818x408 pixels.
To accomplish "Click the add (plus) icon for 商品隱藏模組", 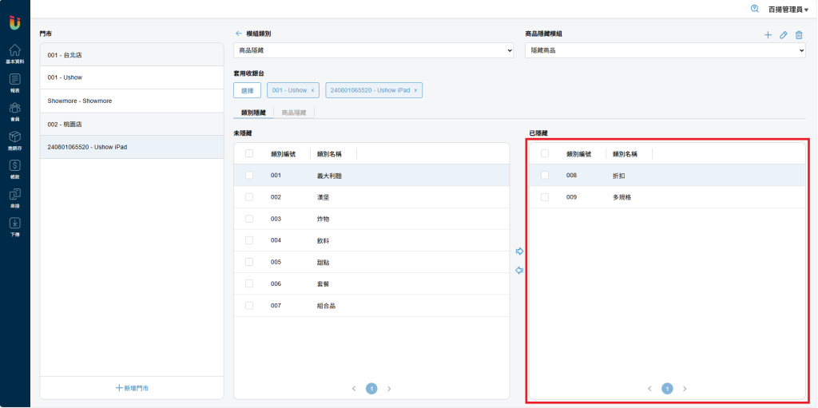I will coord(768,35).
